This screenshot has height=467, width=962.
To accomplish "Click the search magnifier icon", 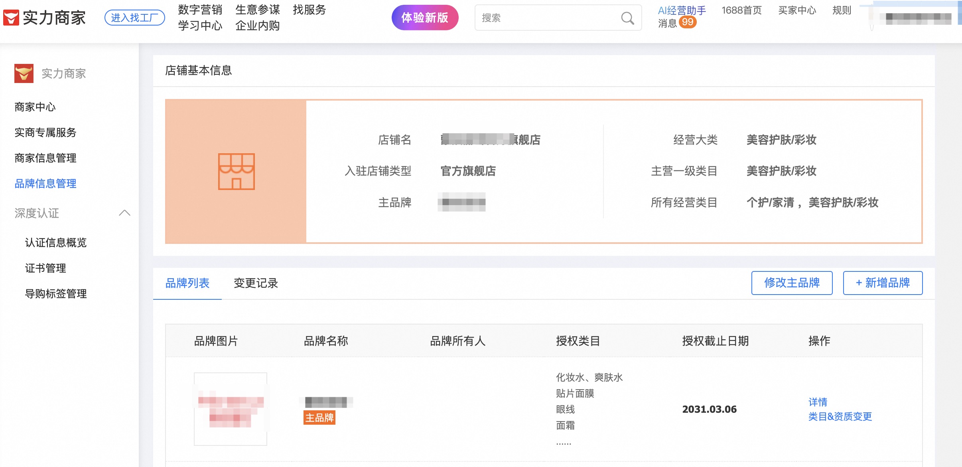I will coord(627,18).
